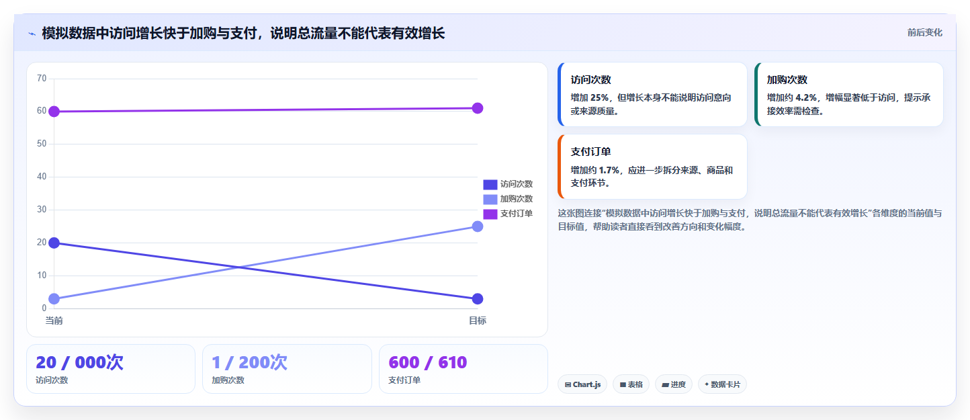Click 访问次数 legend label
This screenshot has height=420, width=970.
point(517,184)
